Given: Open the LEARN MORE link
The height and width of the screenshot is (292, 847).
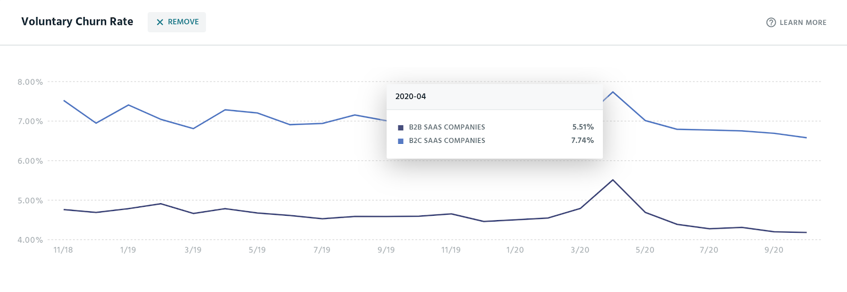Looking at the screenshot, I should pos(803,22).
